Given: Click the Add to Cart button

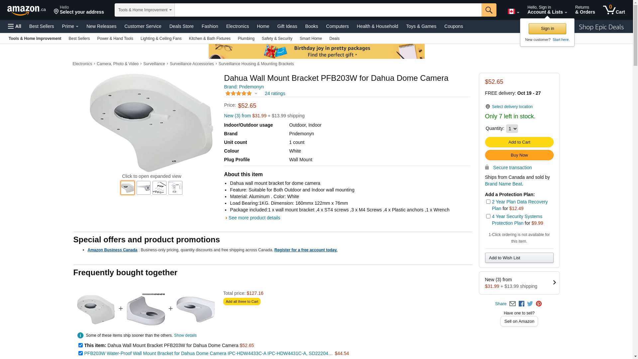Looking at the screenshot, I should coord(519,142).
